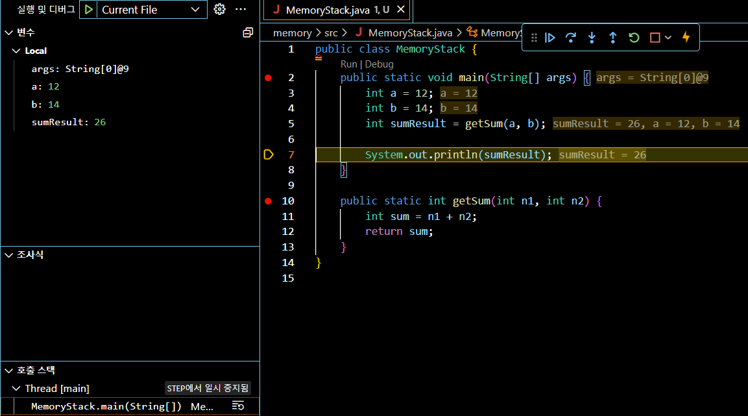Collapse Thread [main] in call stack
Image resolution: width=748 pixels, height=416 pixels.
16,388
